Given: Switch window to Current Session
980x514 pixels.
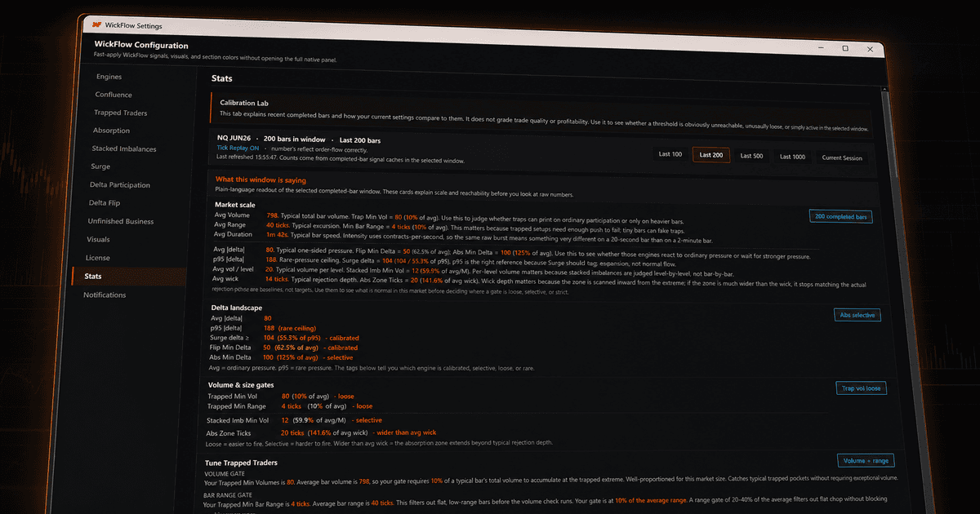Looking at the screenshot, I should point(842,157).
